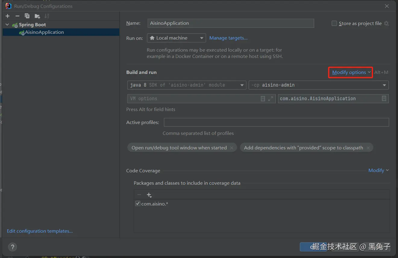Expand the VM options field editor
Image resolution: width=398 pixels, height=258 pixels.
click(x=271, y=99)
